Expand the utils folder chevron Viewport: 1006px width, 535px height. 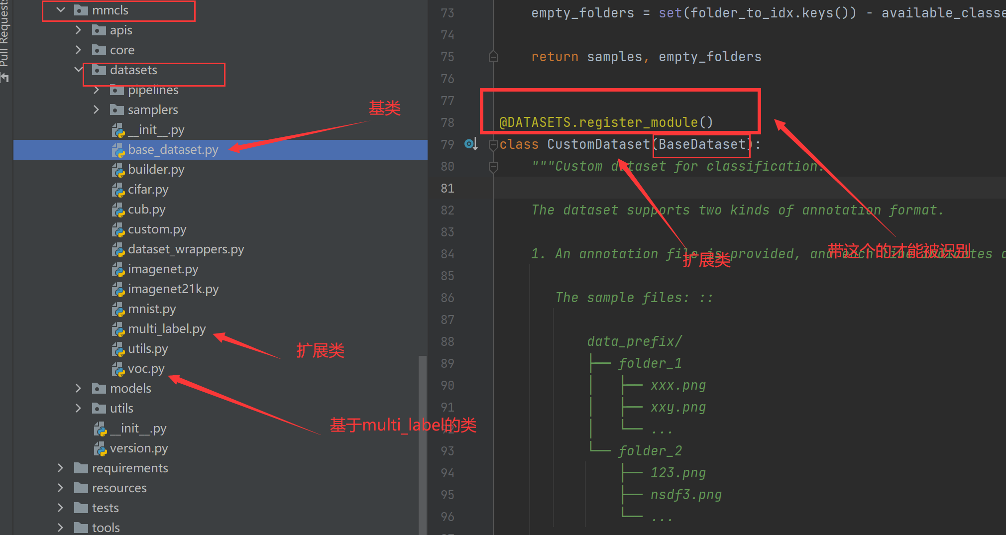[78, 408]
